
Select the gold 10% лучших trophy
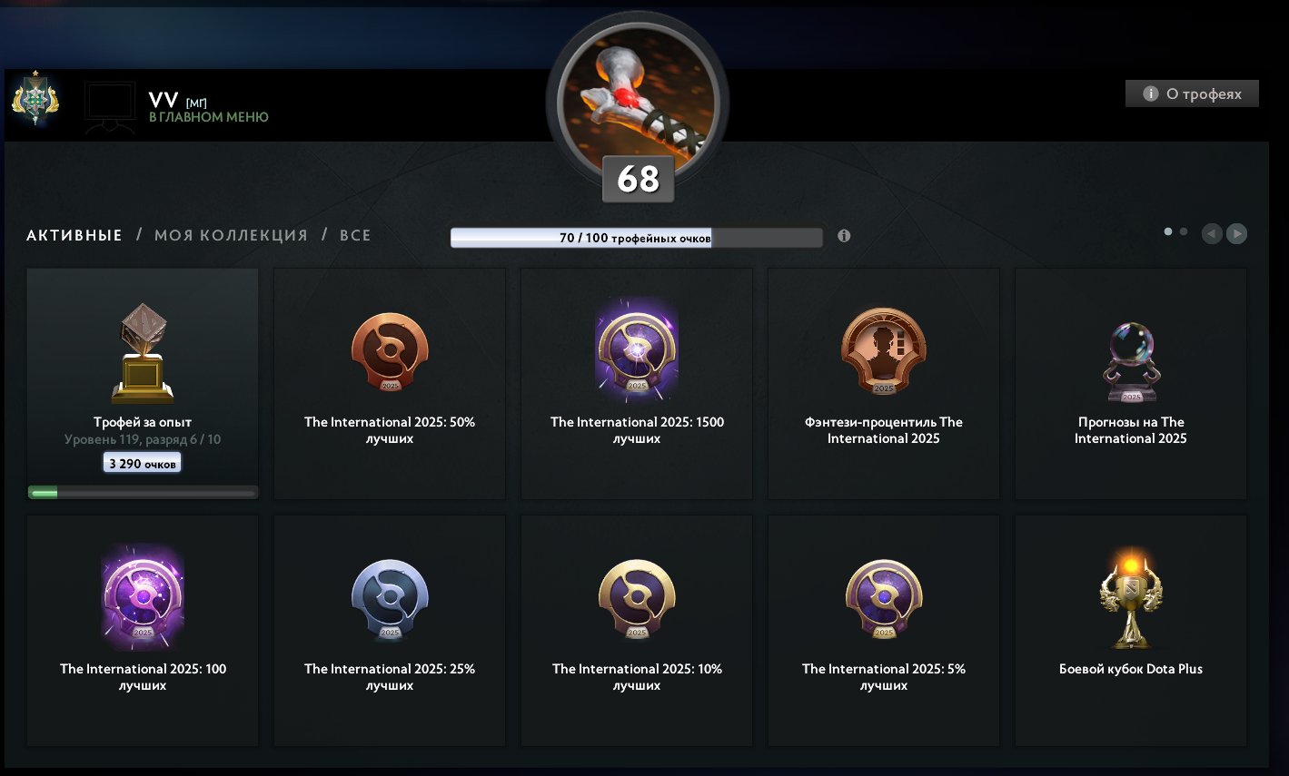point(637,599)
